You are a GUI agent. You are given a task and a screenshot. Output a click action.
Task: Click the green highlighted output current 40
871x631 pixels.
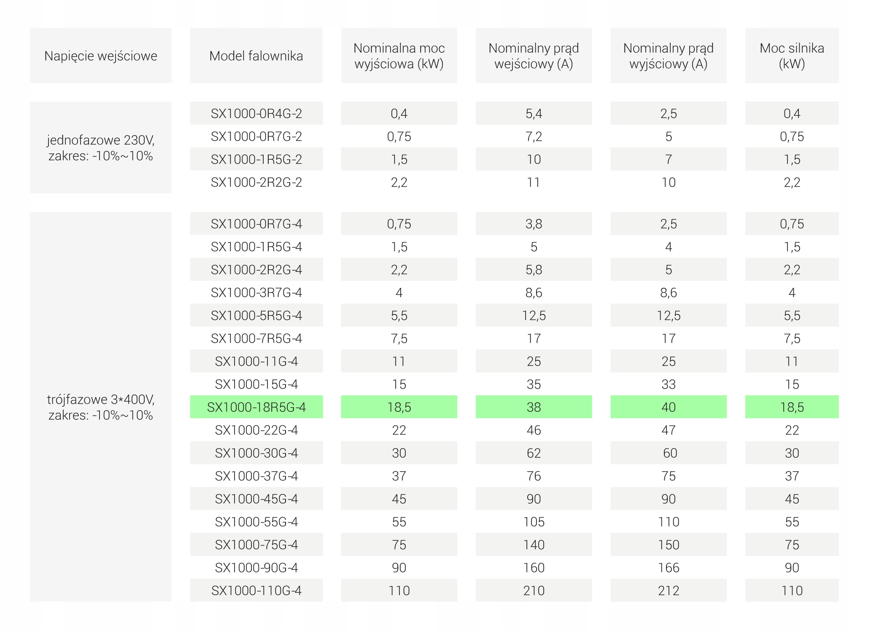click(668, 407)
